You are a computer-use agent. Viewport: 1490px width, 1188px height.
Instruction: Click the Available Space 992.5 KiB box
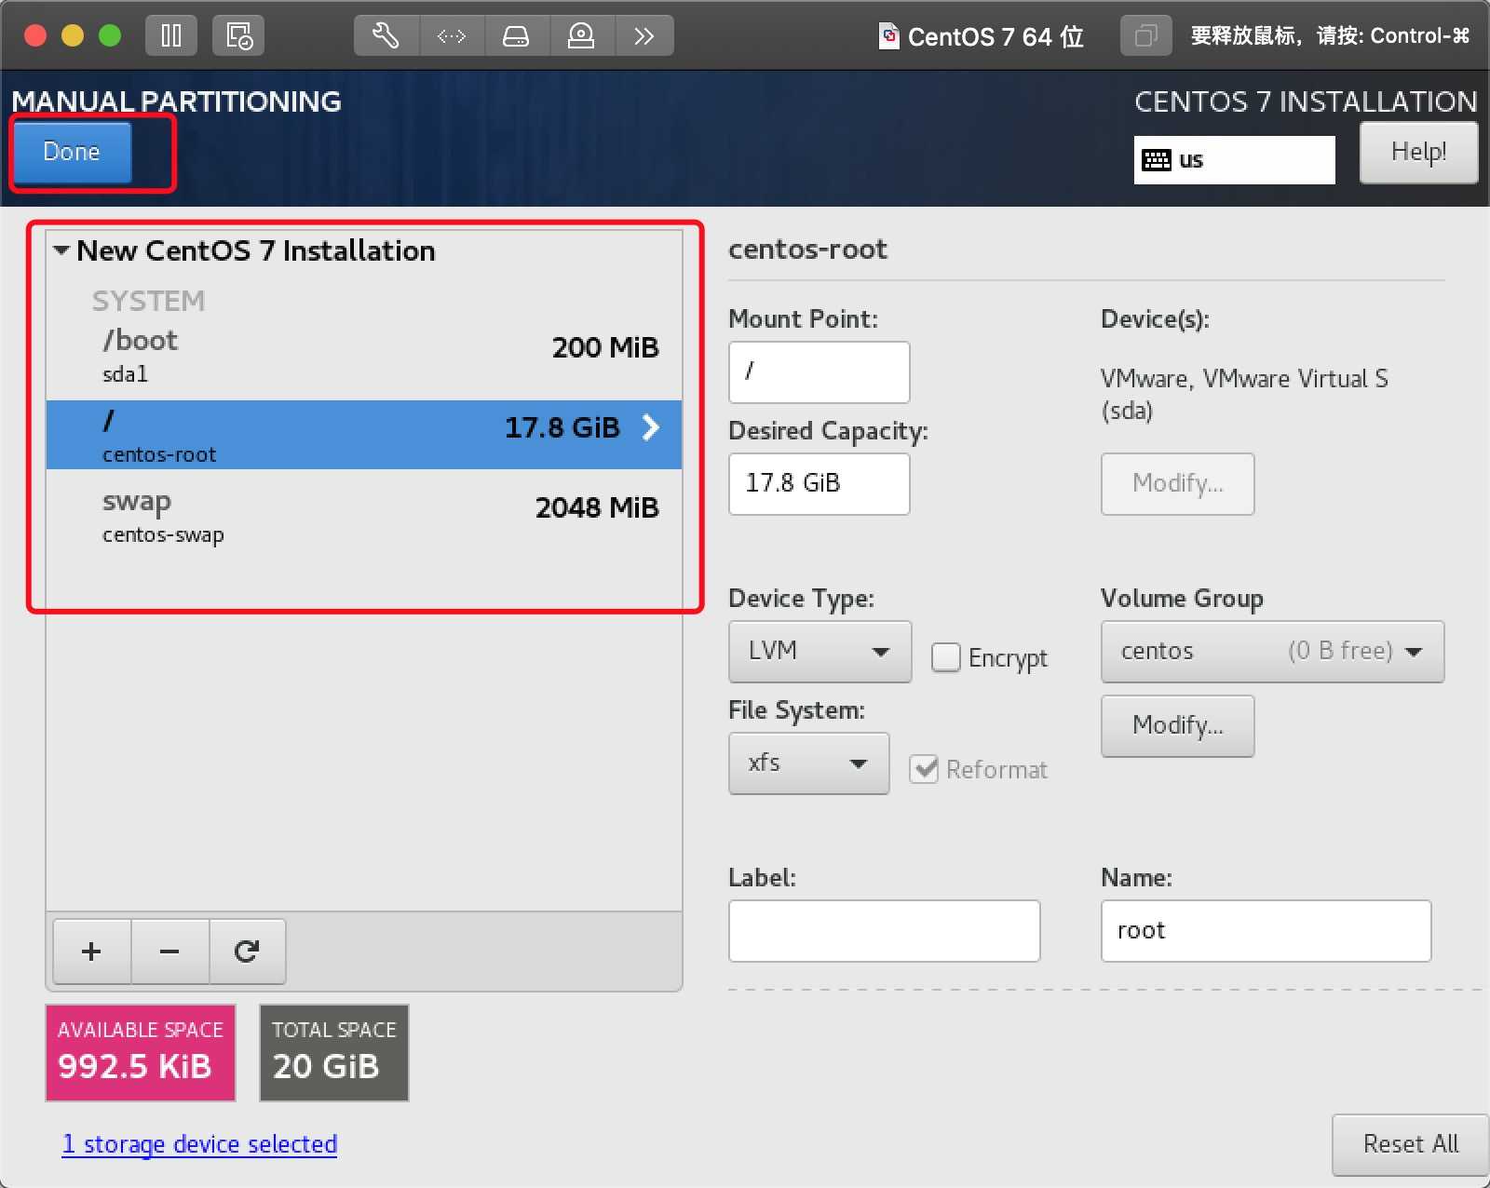pyautogui.click(x=141, y=1053)
